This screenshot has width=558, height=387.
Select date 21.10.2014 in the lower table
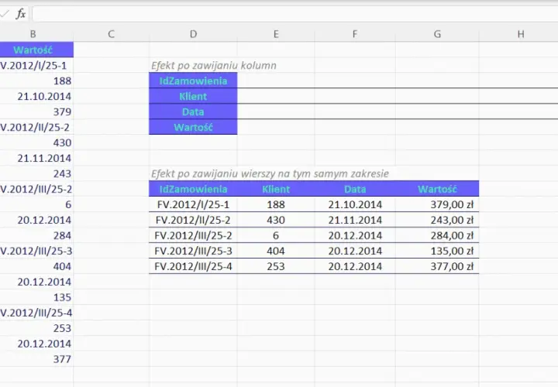pyautogui.click(x=355, y=204)
